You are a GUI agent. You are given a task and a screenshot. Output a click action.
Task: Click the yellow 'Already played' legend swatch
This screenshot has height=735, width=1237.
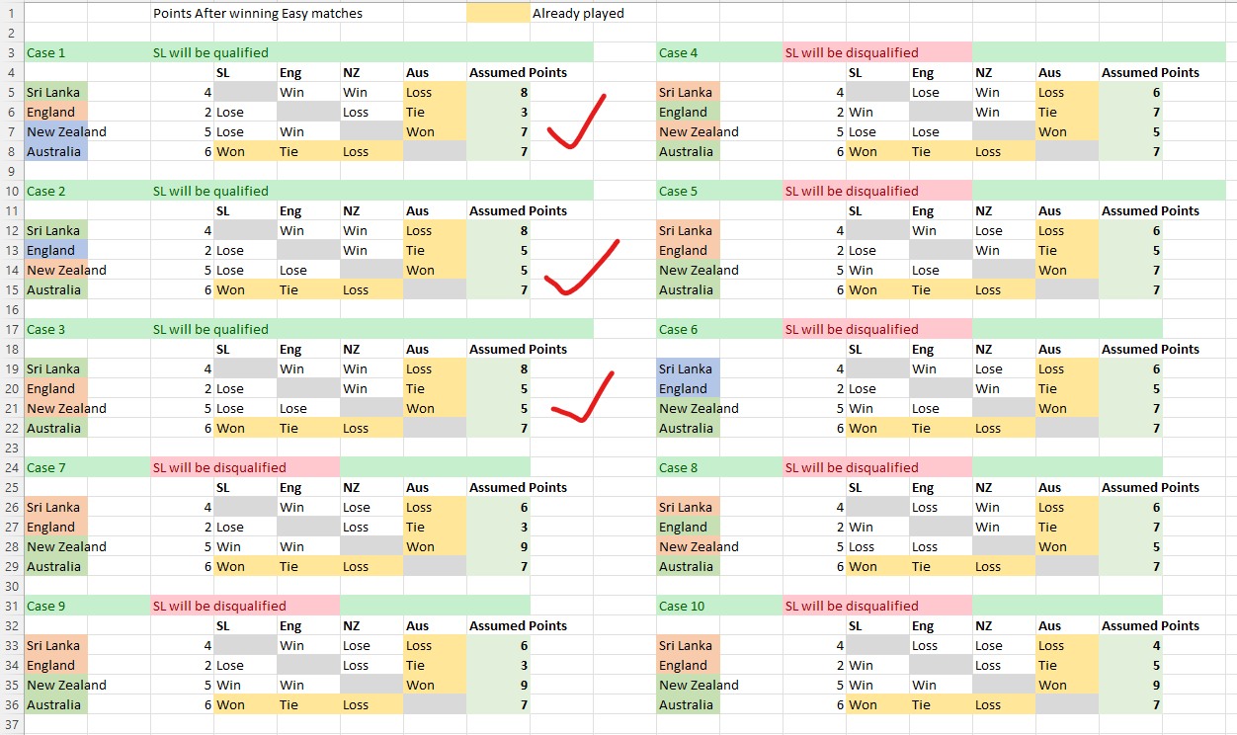pos(498,14)
